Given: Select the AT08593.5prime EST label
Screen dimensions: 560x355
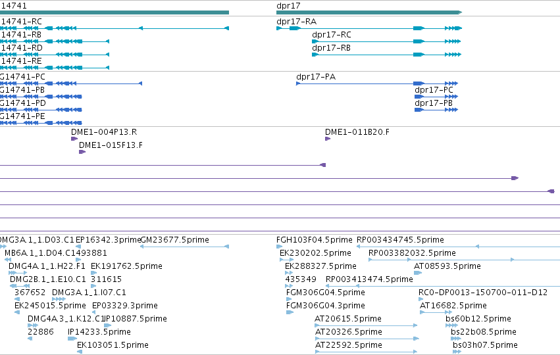Looking at the screenshot, I should (x=447, y=266).
